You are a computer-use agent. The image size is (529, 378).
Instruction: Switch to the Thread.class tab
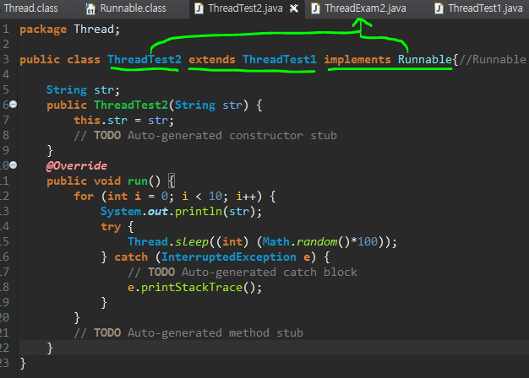(30, 8)
